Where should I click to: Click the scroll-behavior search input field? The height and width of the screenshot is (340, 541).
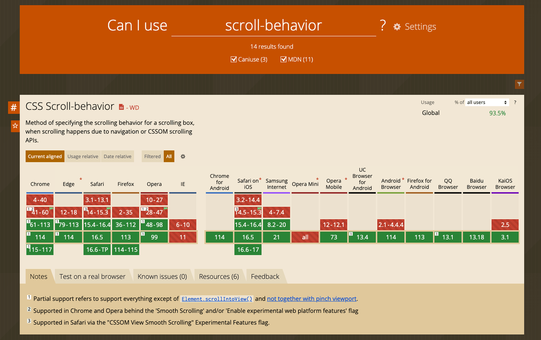[x=273, y=26]
